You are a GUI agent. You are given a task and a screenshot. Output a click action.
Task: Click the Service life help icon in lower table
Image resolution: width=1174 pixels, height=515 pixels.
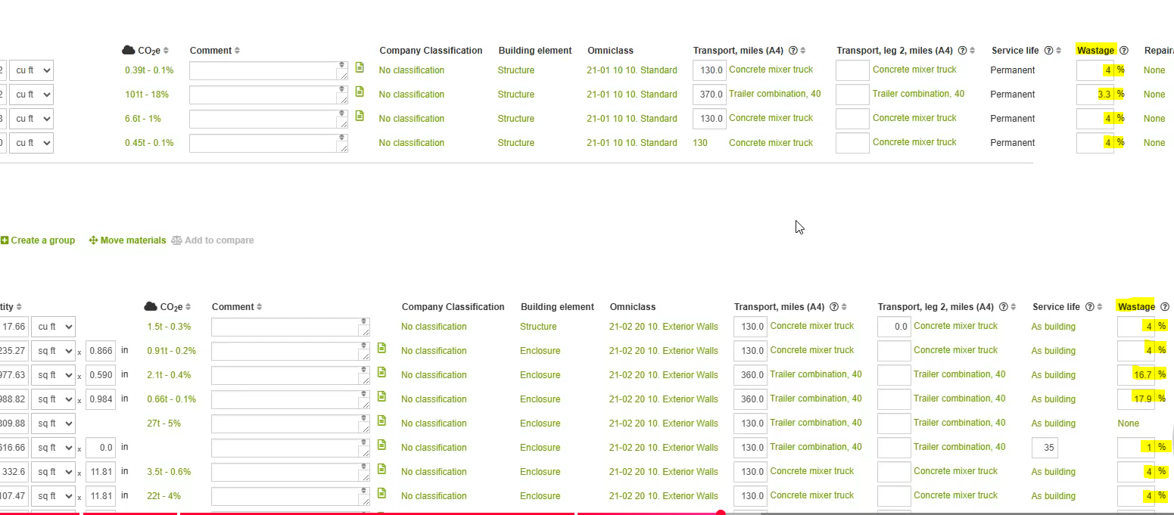(1091, 306)
